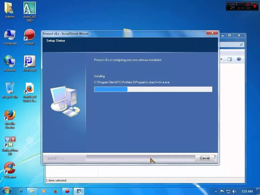Viewport: 260px width, 195px height.
Task: Select the ProNest 8 desktop shortcut
Action: coord(30,63)
